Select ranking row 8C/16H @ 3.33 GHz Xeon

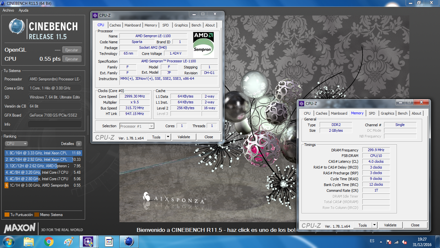[x=43, y=153]
